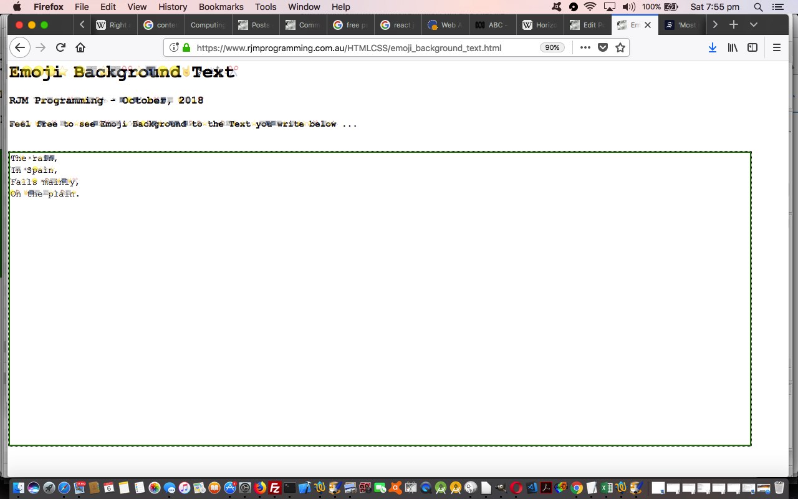798x499 pixels.
Task: Open a new tab with plus button
Action: tap(734, 25)
